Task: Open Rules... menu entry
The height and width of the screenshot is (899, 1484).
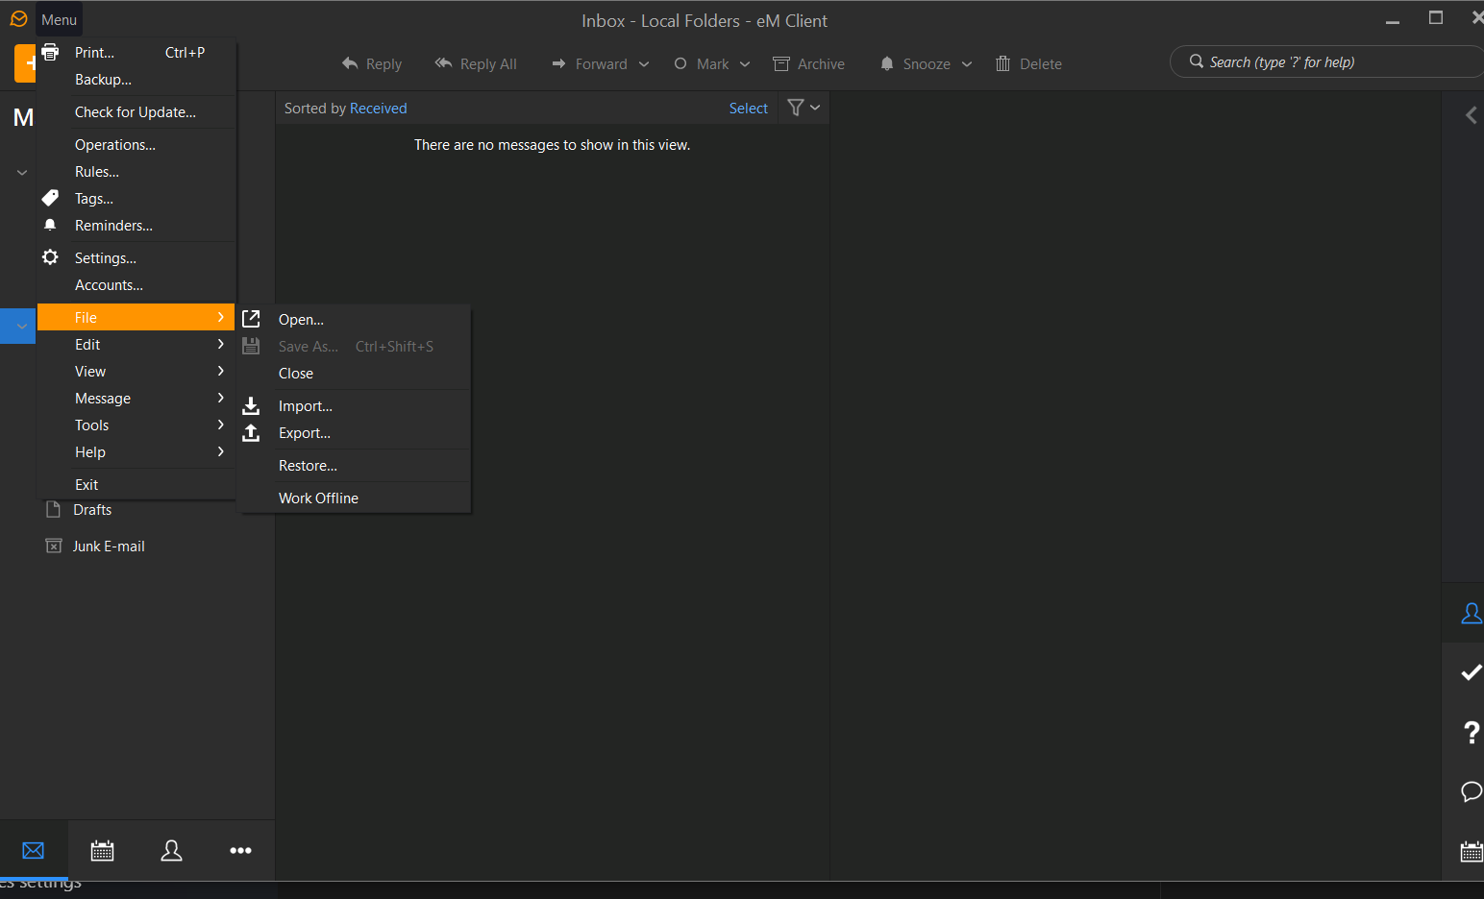Action: click(136, 172)
